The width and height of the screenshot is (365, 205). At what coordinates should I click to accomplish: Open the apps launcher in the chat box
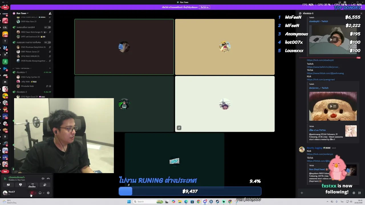tap(360, 193)
